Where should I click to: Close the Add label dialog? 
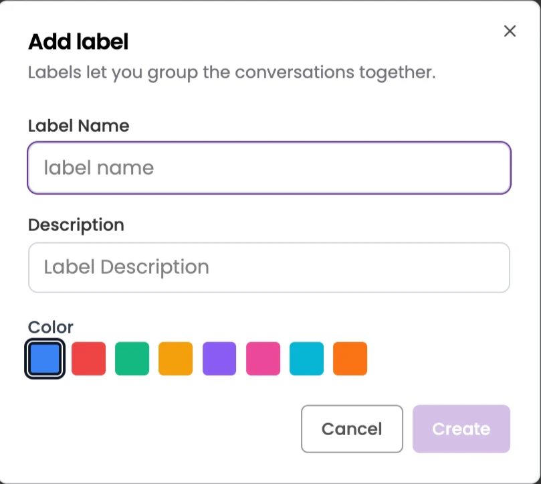point(510,31)
